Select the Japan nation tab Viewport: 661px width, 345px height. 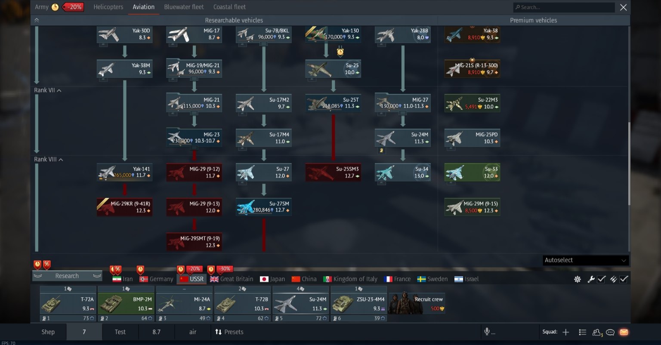272,279
